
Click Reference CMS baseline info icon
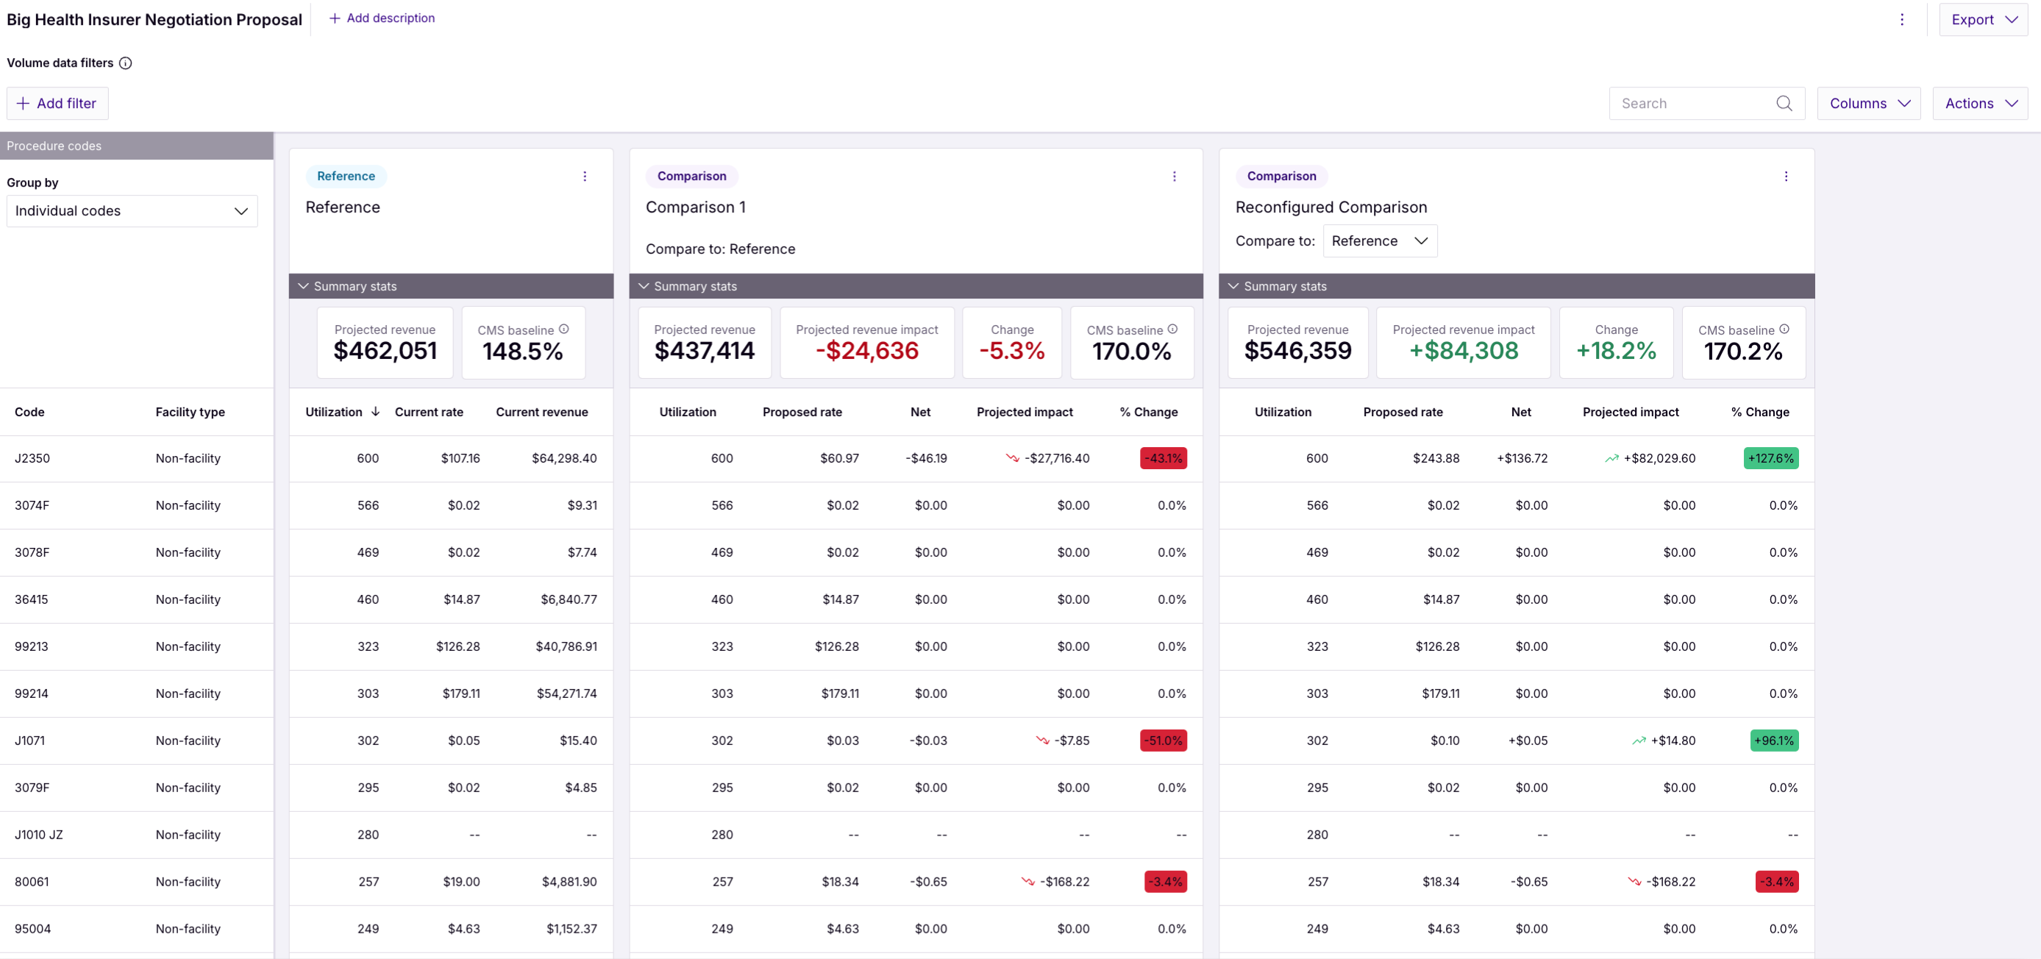coord(564,329)
